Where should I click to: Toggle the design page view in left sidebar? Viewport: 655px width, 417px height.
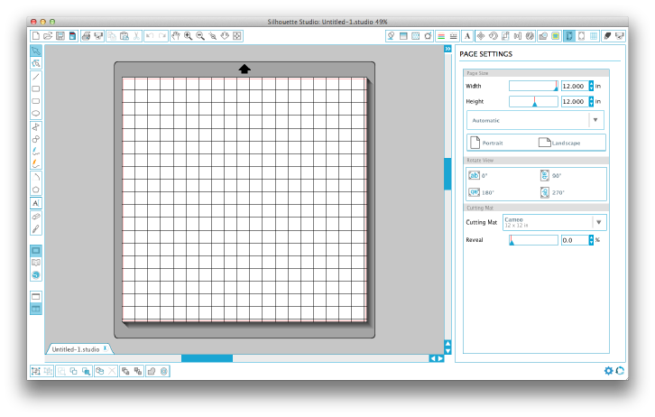[36, 251]
